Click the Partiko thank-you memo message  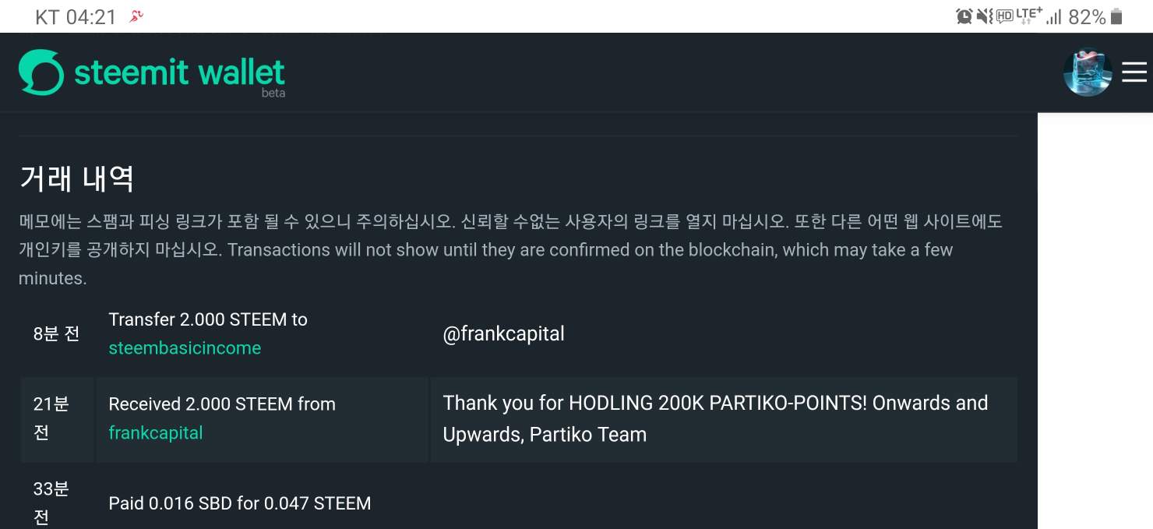click(x=715, y=418)
